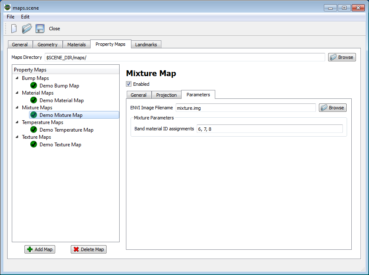Toggle the green check beside Demo Bump Map
The height and width of the screenshot is (275, 369).
(x=33, y=85)
